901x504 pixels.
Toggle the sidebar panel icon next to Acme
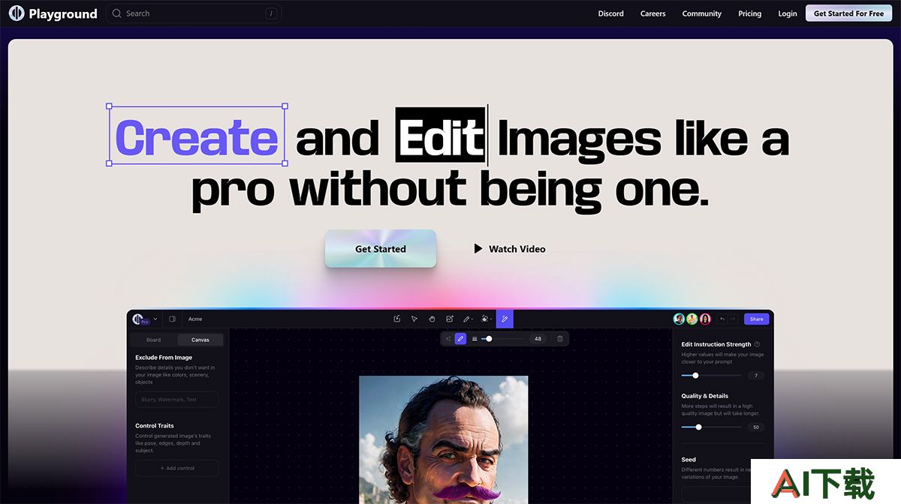(172, 319)
